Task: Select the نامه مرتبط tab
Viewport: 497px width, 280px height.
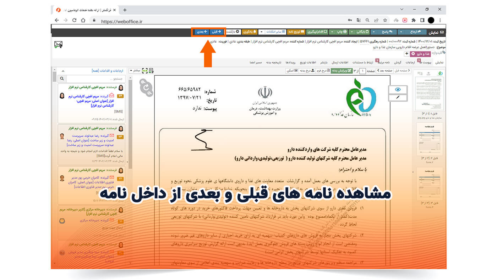Action: click(x=384, y=63)
